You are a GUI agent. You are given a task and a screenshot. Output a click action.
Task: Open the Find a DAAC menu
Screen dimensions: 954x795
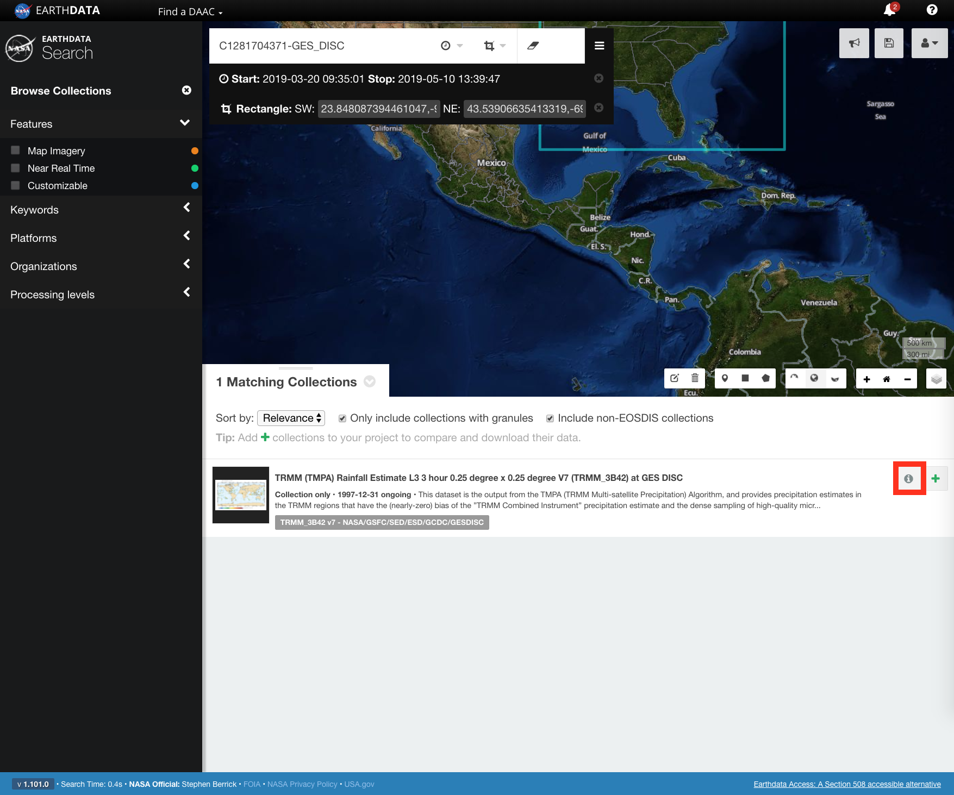[190, 11]
